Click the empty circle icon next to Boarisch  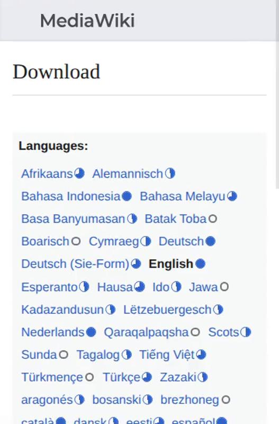76,241
